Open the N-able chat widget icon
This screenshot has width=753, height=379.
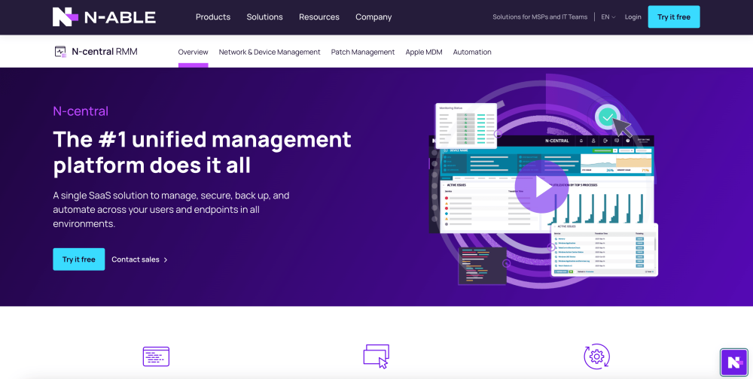tap(733, 362)
